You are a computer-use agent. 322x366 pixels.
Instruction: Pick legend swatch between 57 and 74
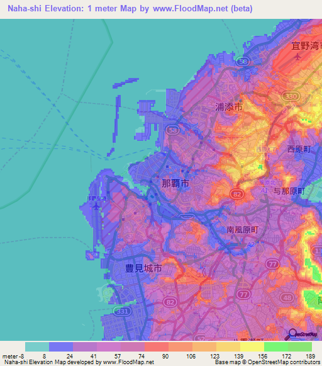133,347
